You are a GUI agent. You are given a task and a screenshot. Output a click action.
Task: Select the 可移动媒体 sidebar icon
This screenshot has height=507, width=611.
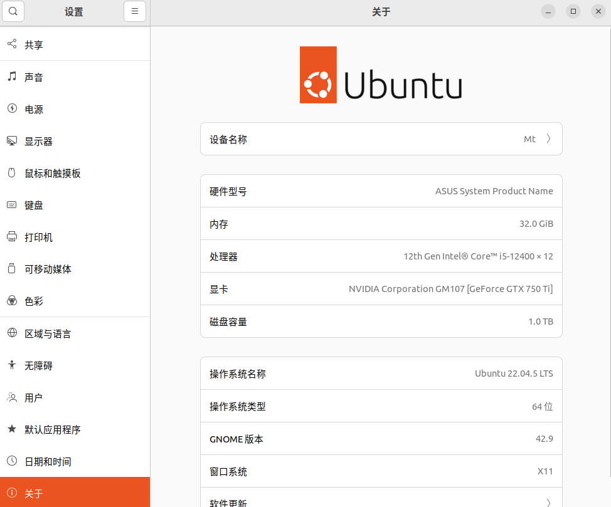click(13, 269)
